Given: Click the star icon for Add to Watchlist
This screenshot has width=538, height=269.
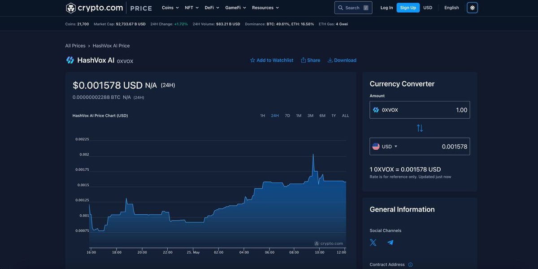Looking at the screenshot, I should point(252,60).
